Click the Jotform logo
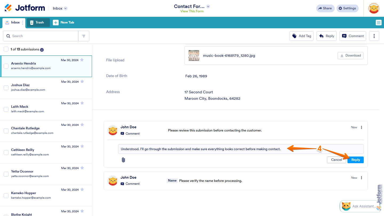Image resolution: width=384 pixels, height=216 pixels. pos(25,8)
